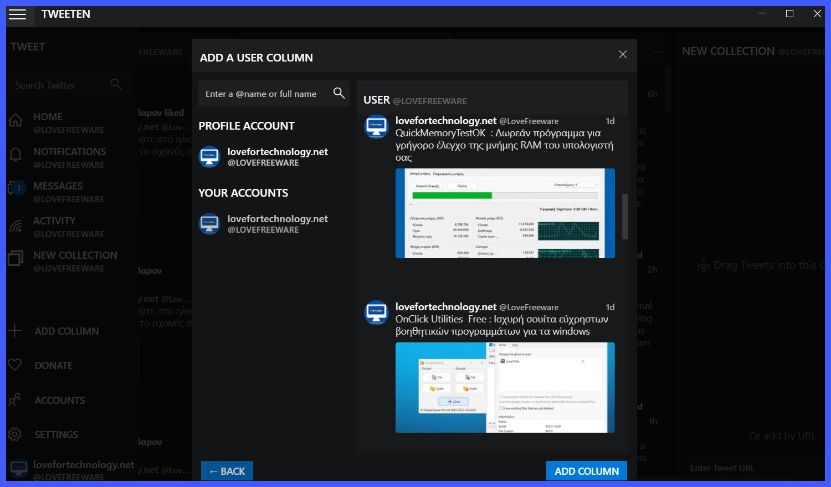Screen dimensions: 831x487
Task: Click the sidebar Search Twitter magnifier icon
Action: tap(116, 84)
